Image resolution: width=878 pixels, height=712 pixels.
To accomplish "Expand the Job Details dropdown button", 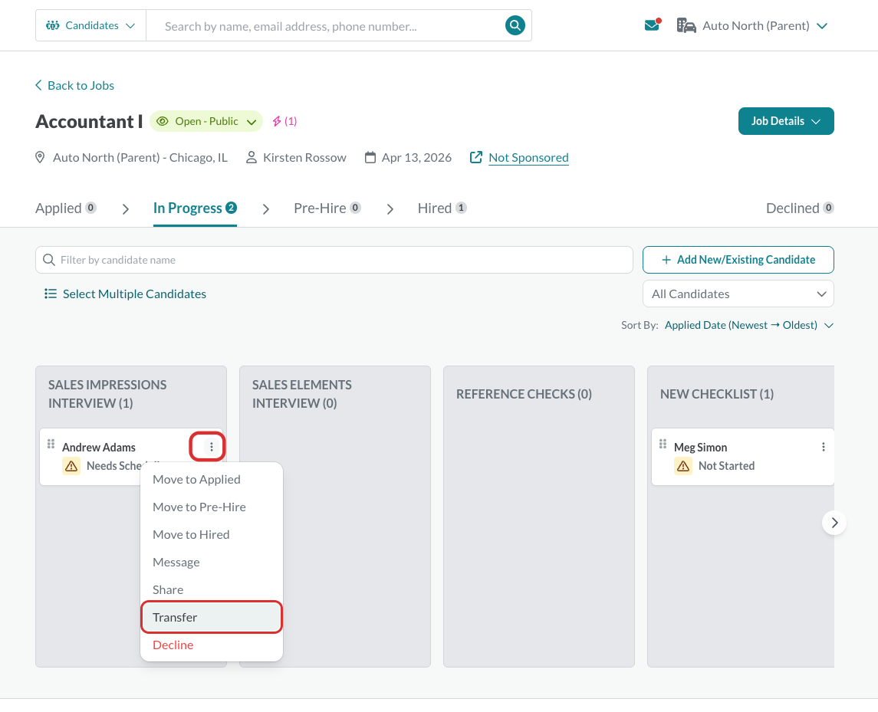I will [x=786, y=121].
